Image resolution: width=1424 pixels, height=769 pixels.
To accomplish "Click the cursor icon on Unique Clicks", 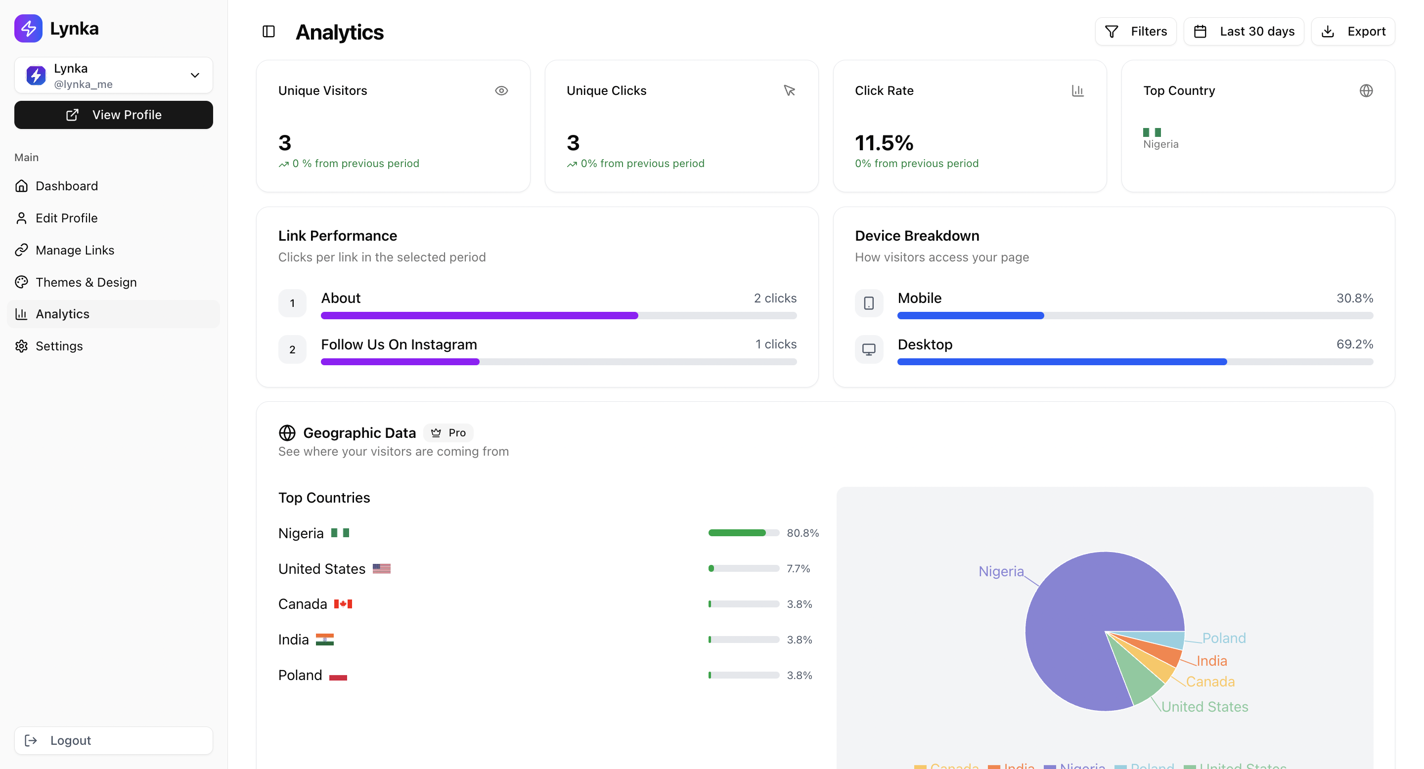I will coord(790,90).
